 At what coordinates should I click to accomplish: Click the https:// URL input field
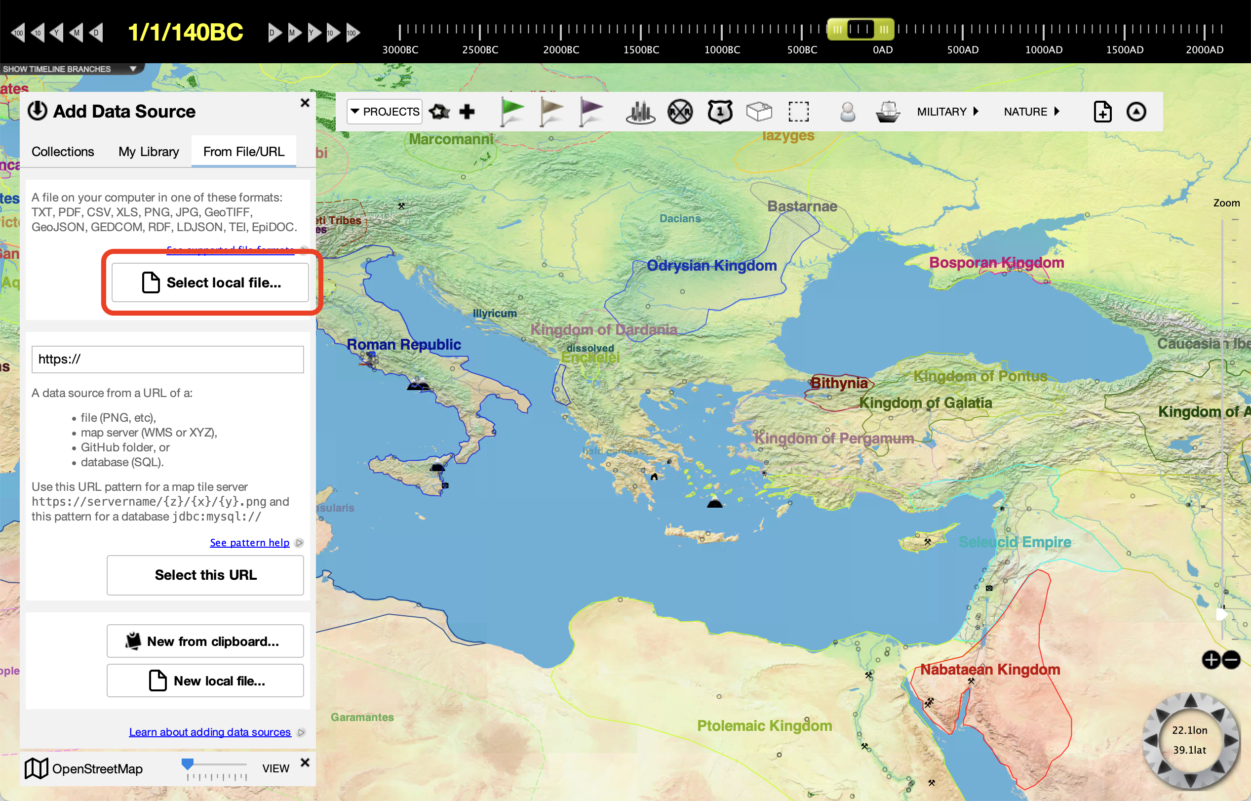[x=167, y=360]
